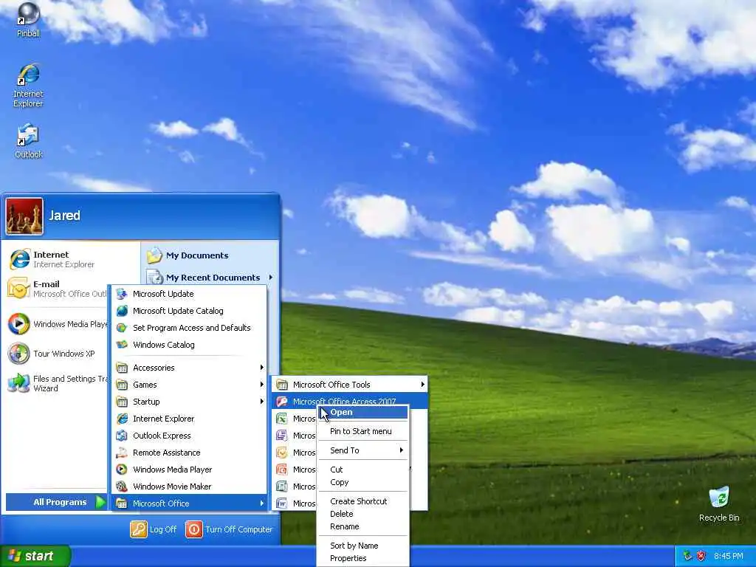
Task: Expand the Accessories folder
Action: coord(189,368)
